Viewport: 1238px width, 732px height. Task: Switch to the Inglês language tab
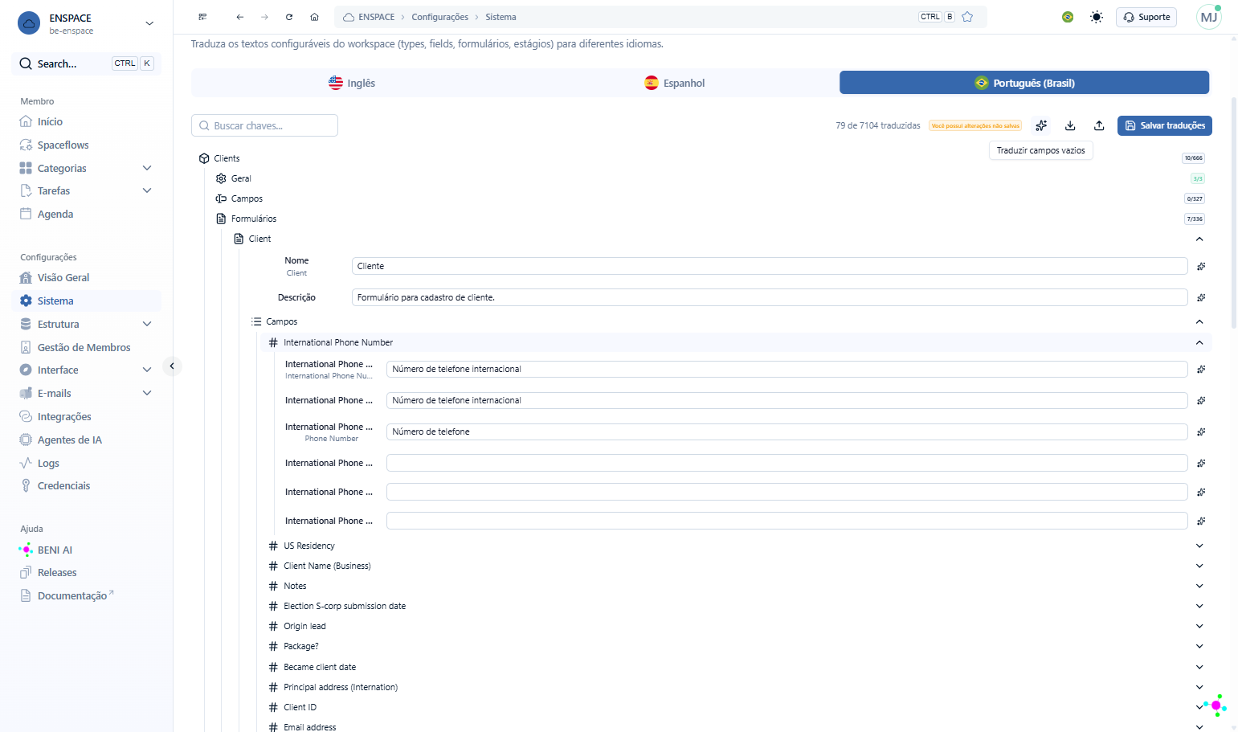[352, 83]
